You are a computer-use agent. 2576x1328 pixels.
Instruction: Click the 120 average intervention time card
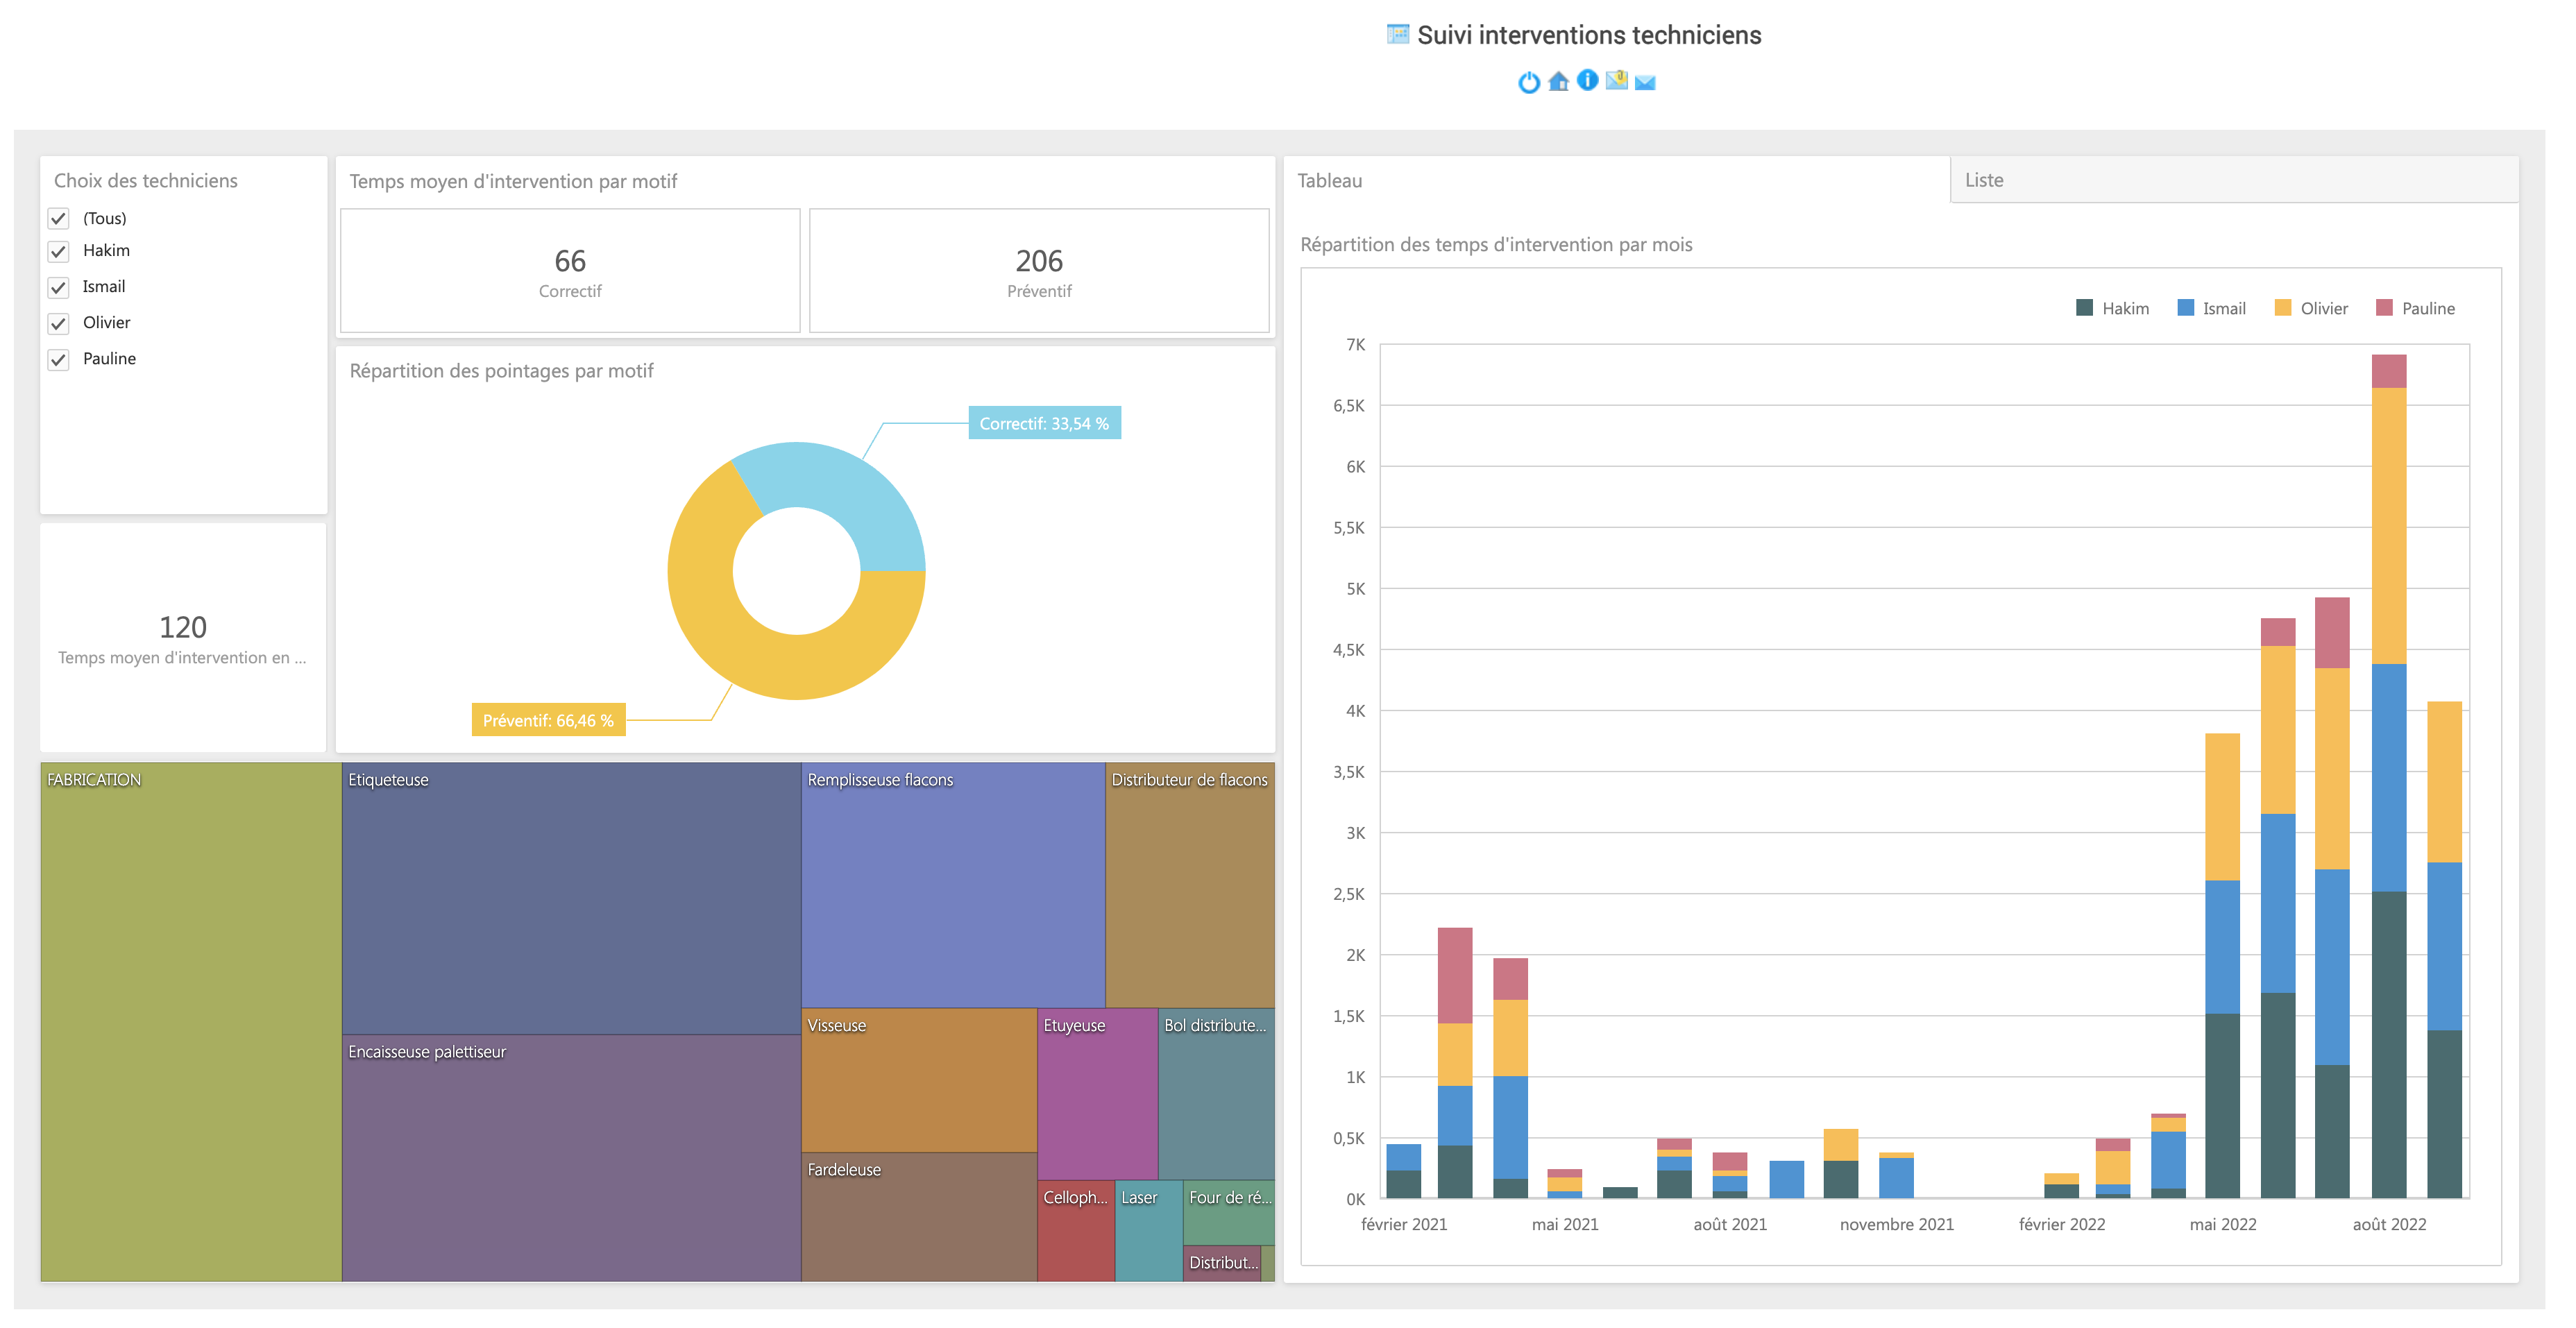coord(183,637)
